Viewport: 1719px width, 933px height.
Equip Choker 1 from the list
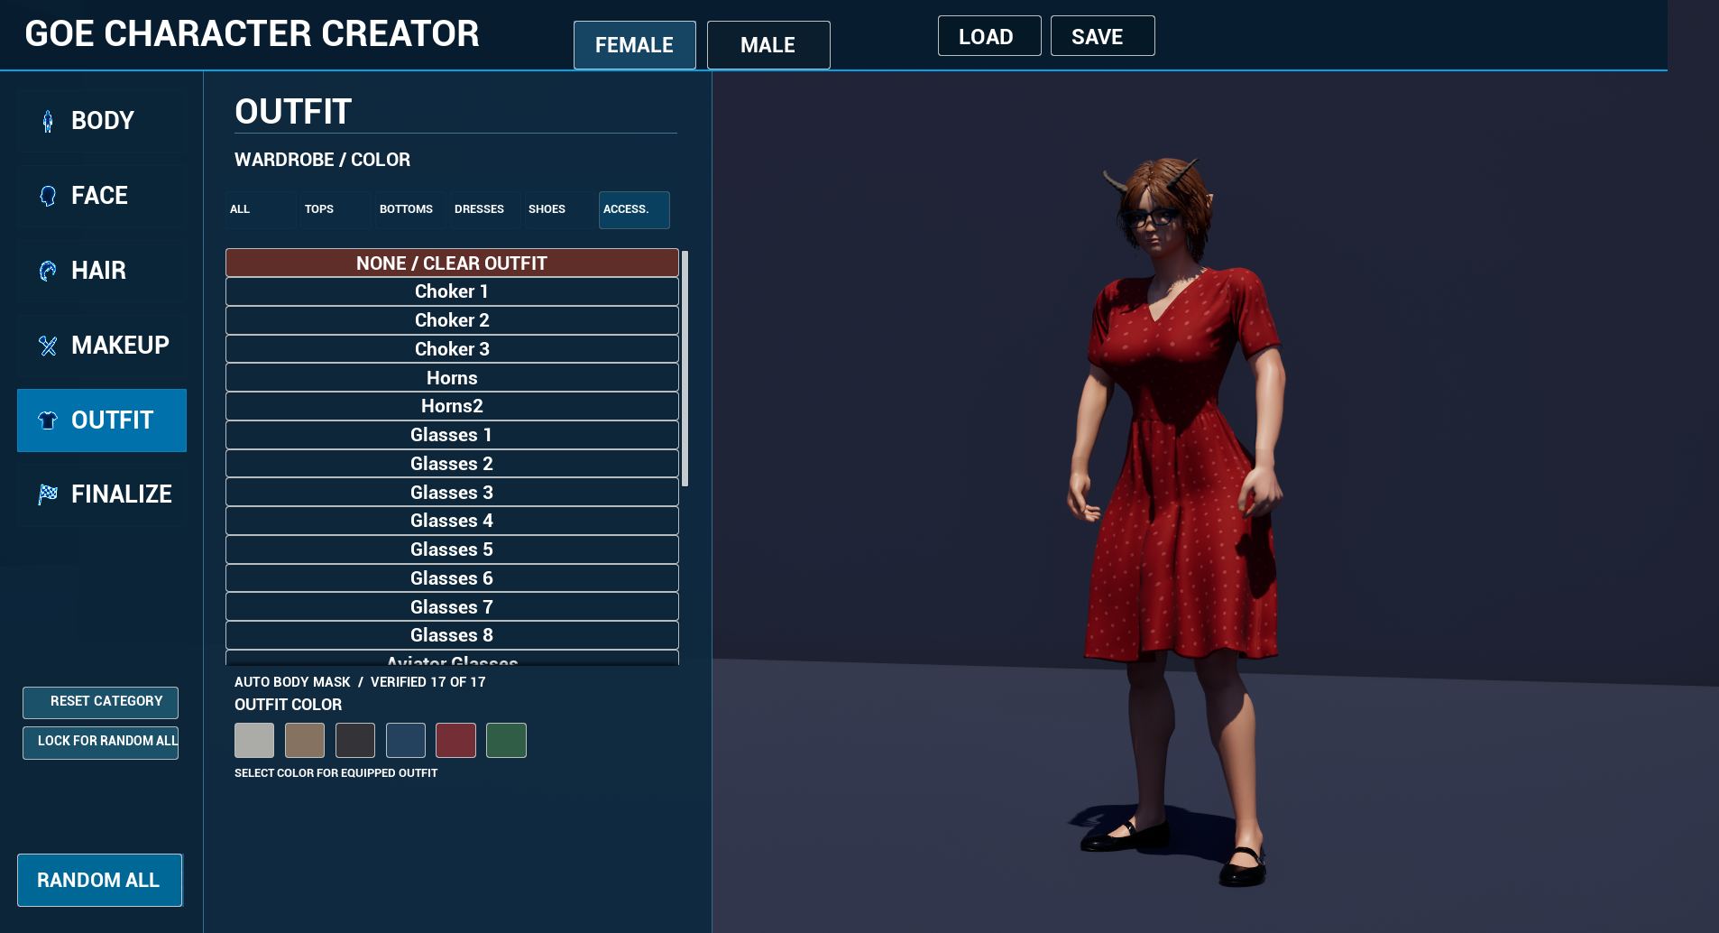point(452,291)
